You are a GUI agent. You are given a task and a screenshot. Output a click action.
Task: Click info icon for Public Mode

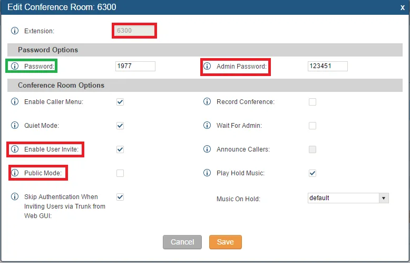coord(15,173)
